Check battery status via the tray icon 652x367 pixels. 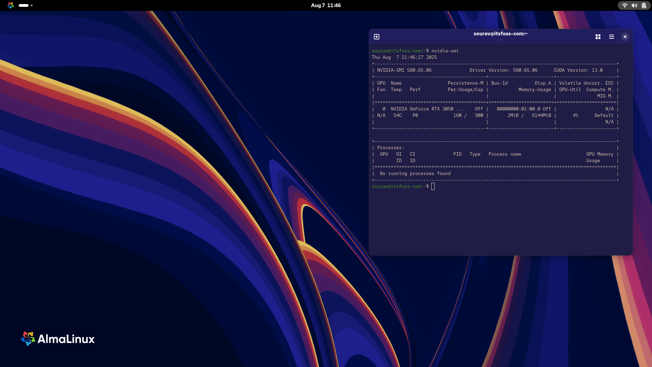(x=644, y=5)
